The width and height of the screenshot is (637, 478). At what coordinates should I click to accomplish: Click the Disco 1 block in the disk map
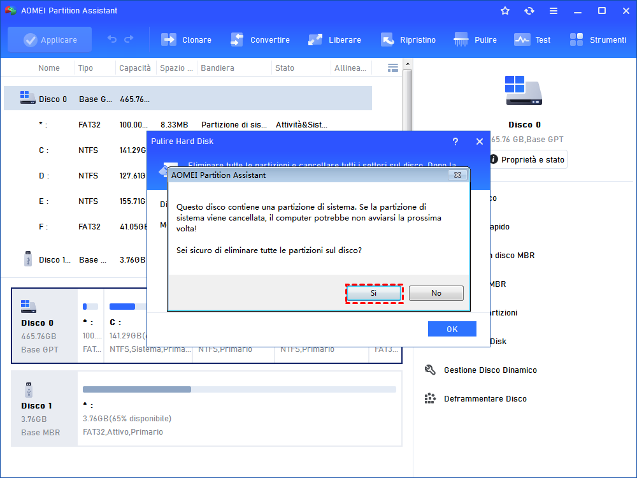click(45, 409)
